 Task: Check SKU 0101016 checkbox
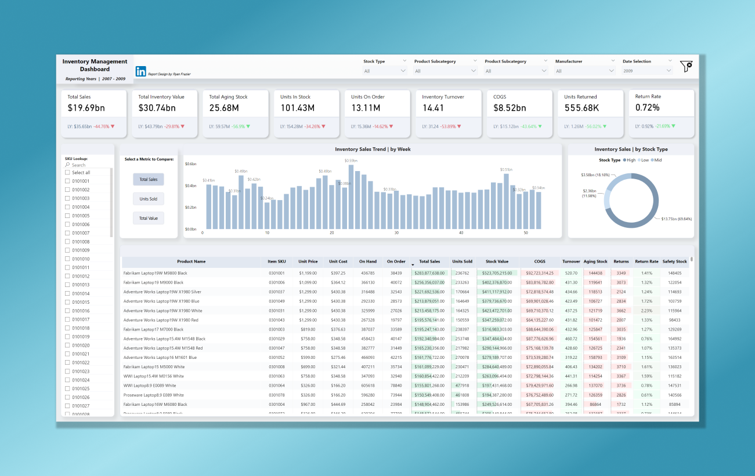tap(67, 311)
